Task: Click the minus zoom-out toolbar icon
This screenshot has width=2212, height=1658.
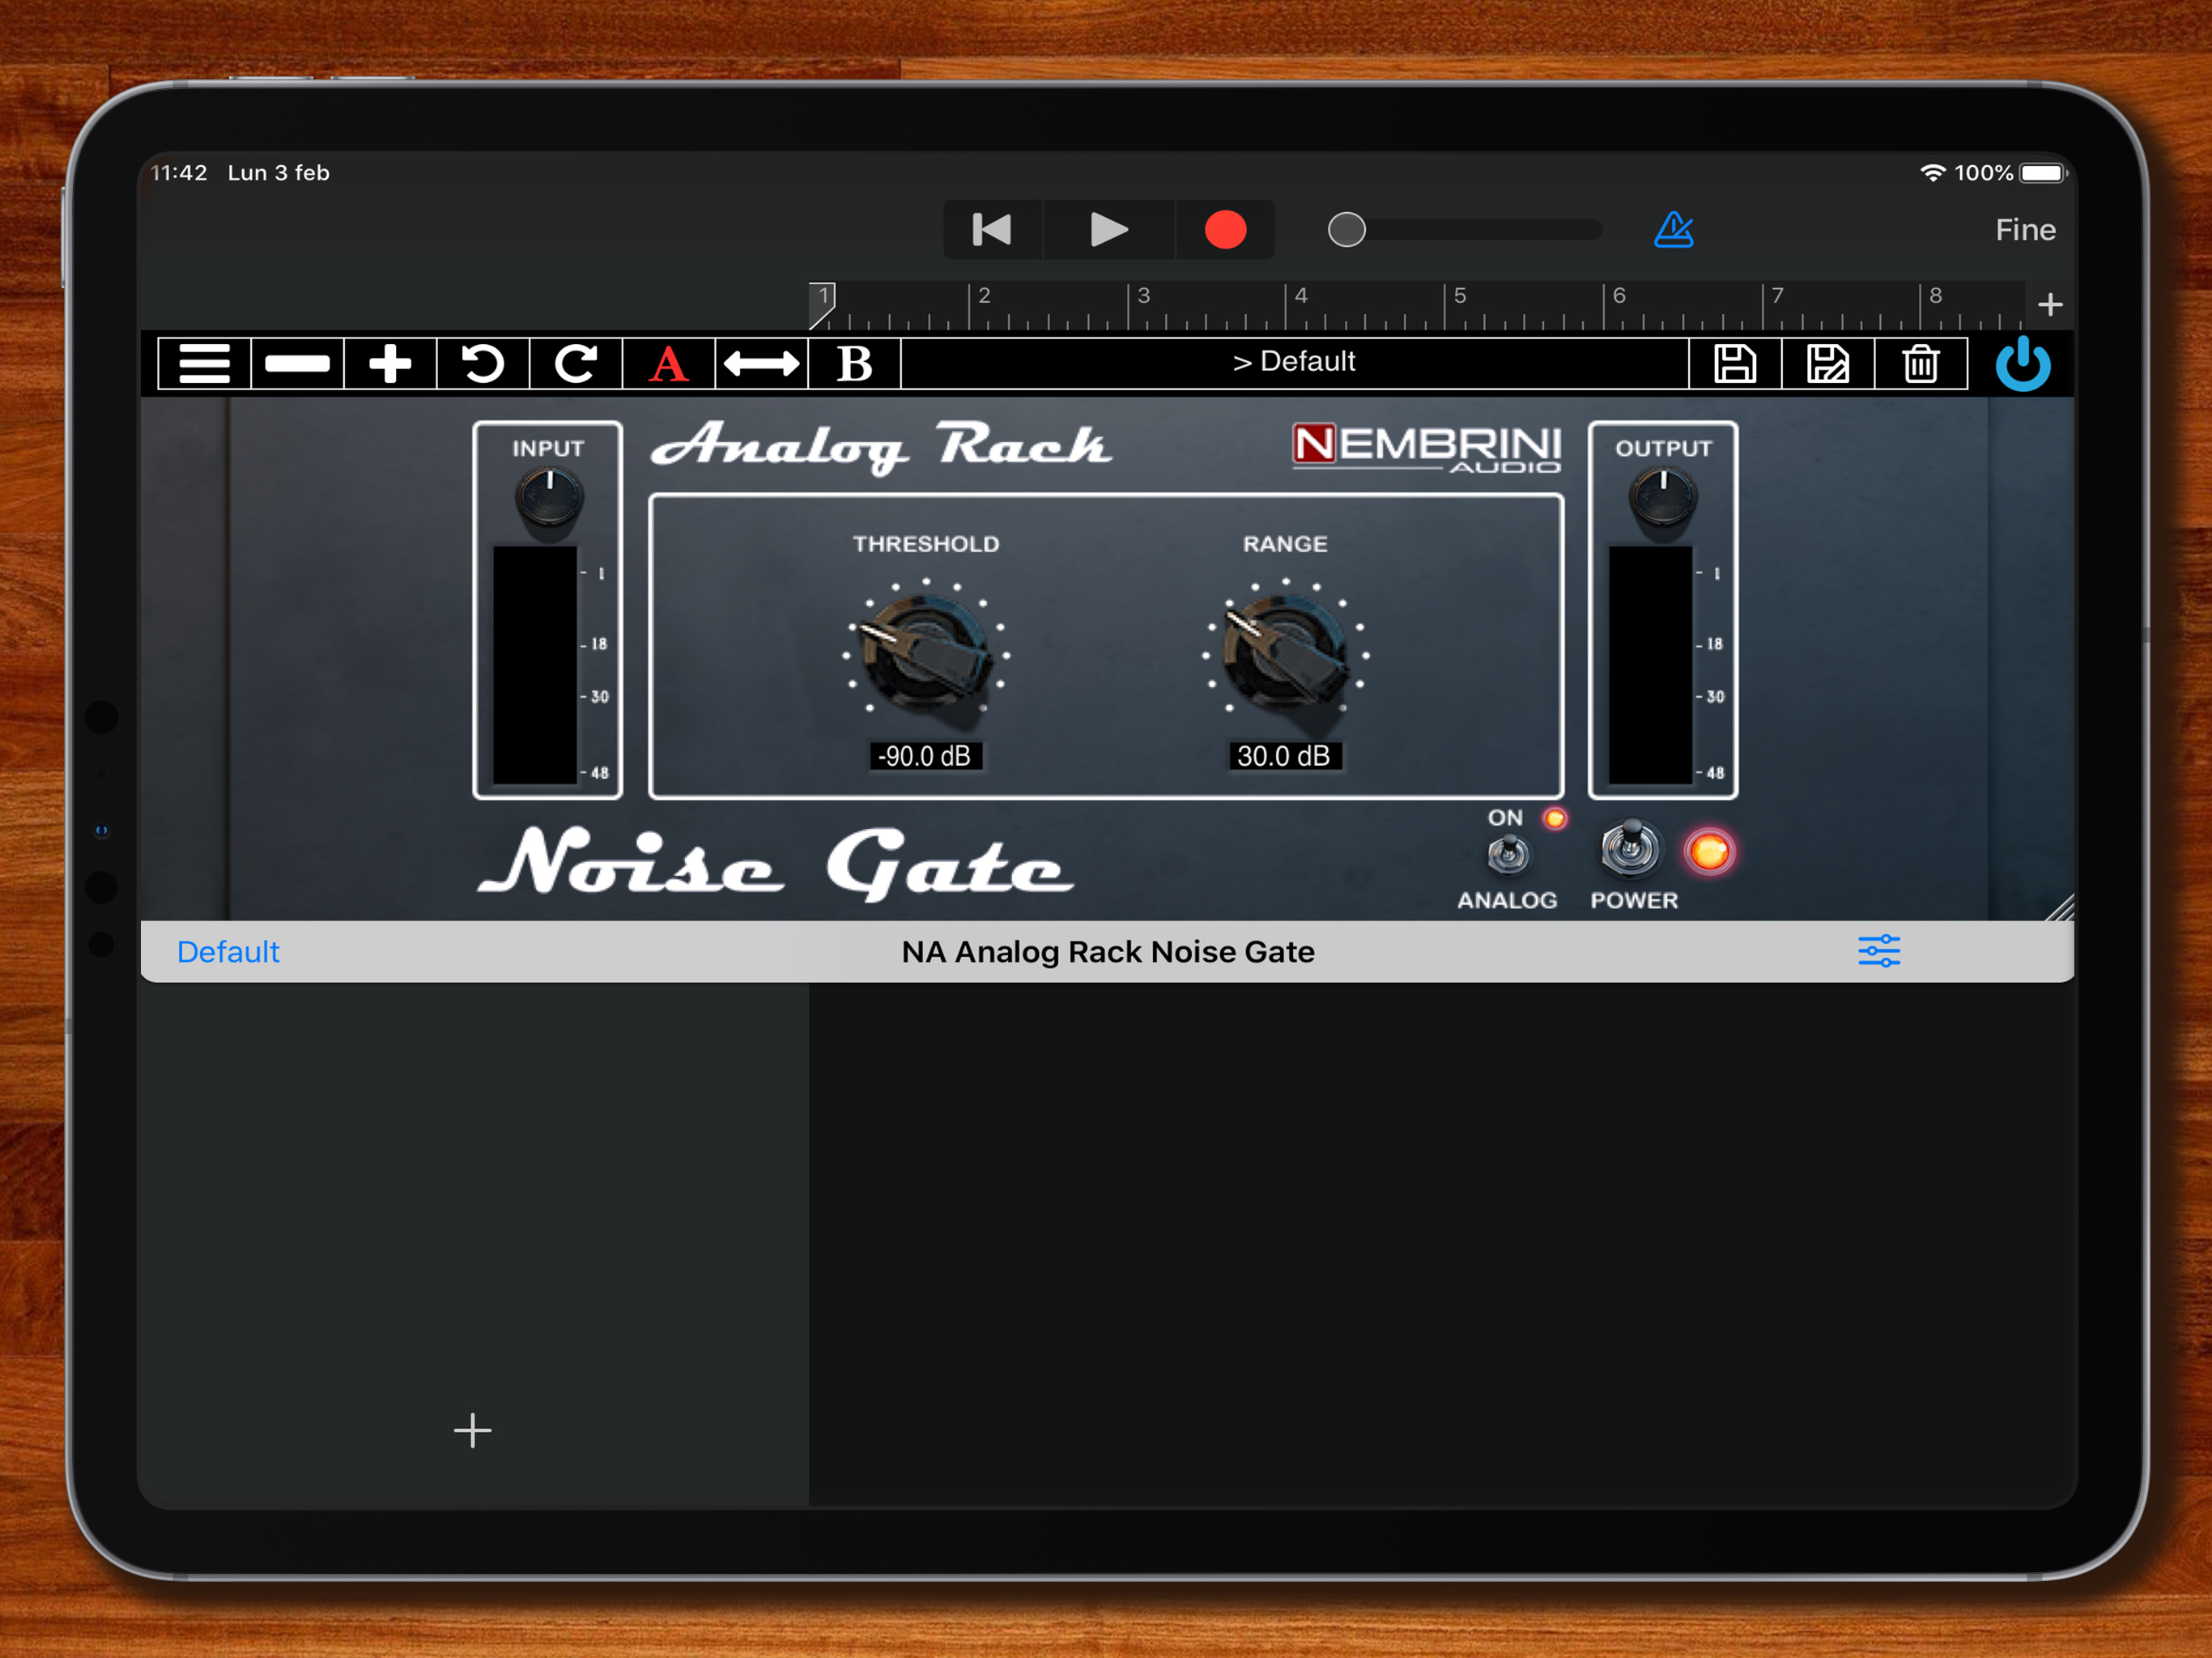Action: pos(297,363)
